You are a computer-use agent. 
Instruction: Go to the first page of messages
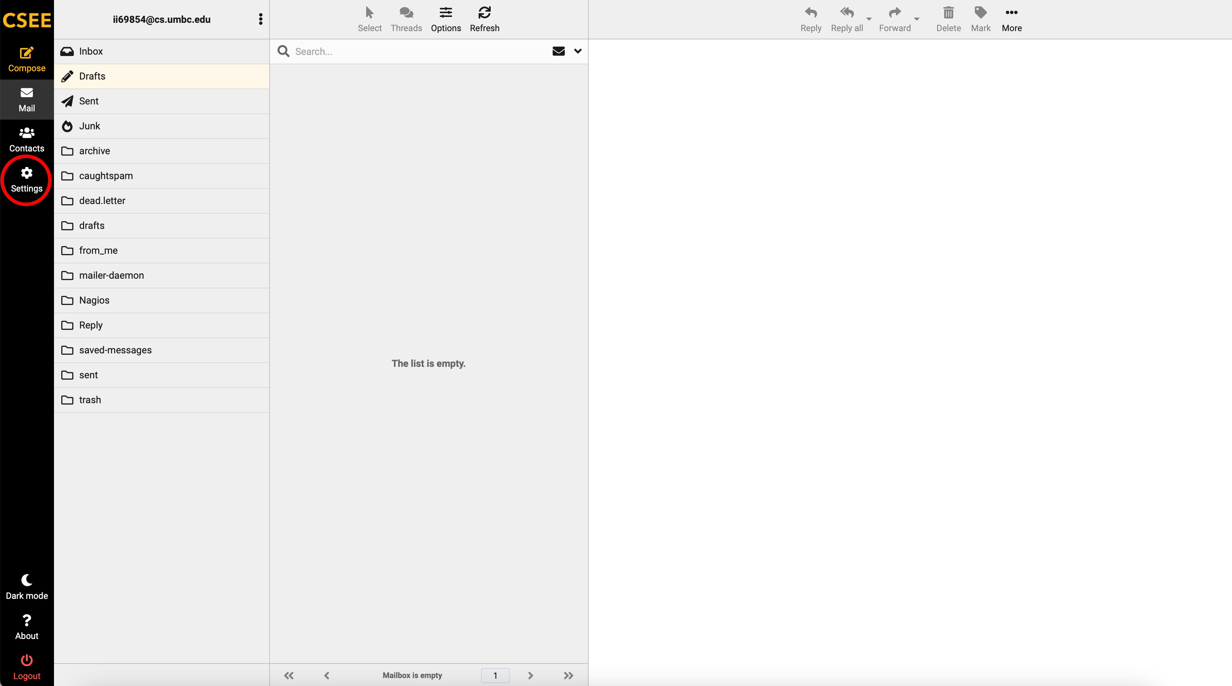(x=289, y=676)
